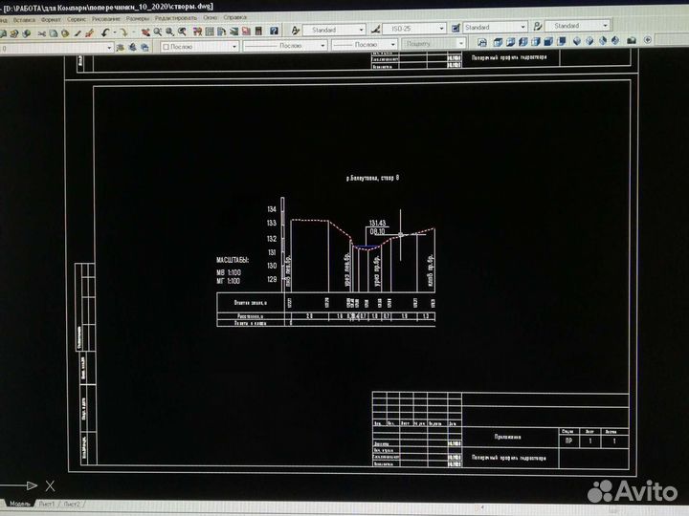Image resolution: width=689 pixels, height=516 pixels.
Task: Click the Match Properties brush icon
Action: [78, 33]
